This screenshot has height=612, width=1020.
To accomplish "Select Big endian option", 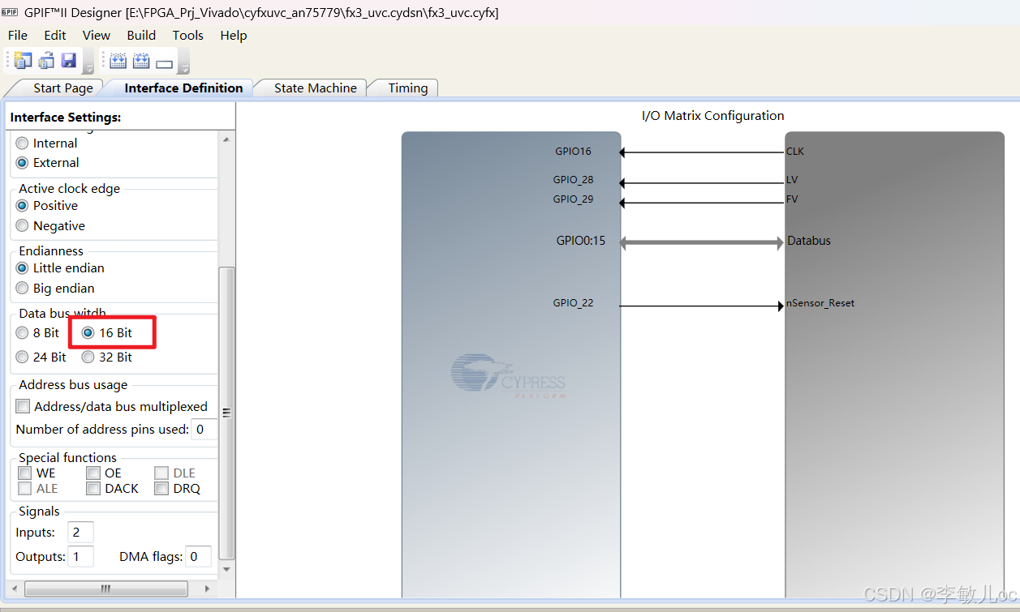I will click(23, 289).
